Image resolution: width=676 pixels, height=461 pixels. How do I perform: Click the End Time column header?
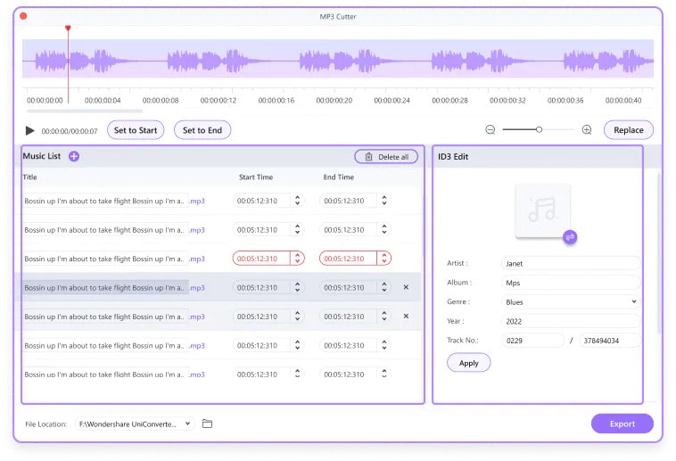pos(338,177)
